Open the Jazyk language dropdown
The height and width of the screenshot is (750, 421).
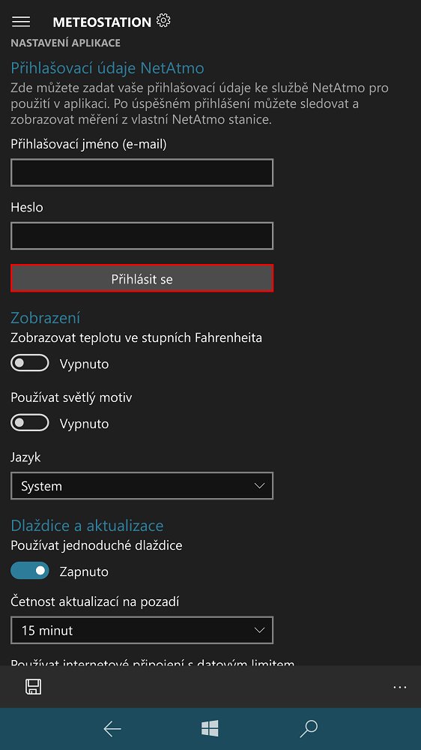coord(142,486)
